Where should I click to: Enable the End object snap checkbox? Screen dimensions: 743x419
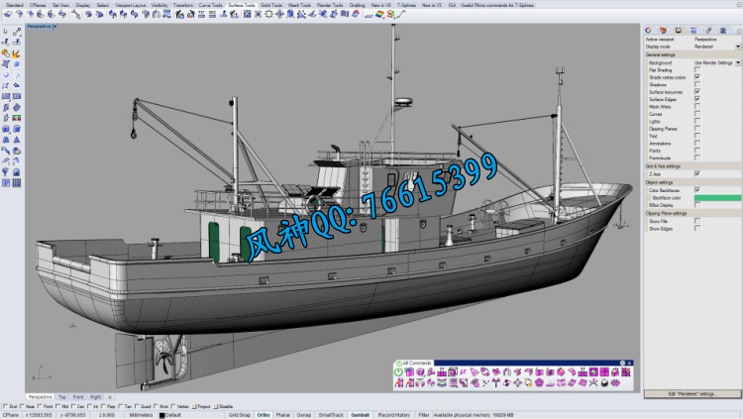coord(5,406)
